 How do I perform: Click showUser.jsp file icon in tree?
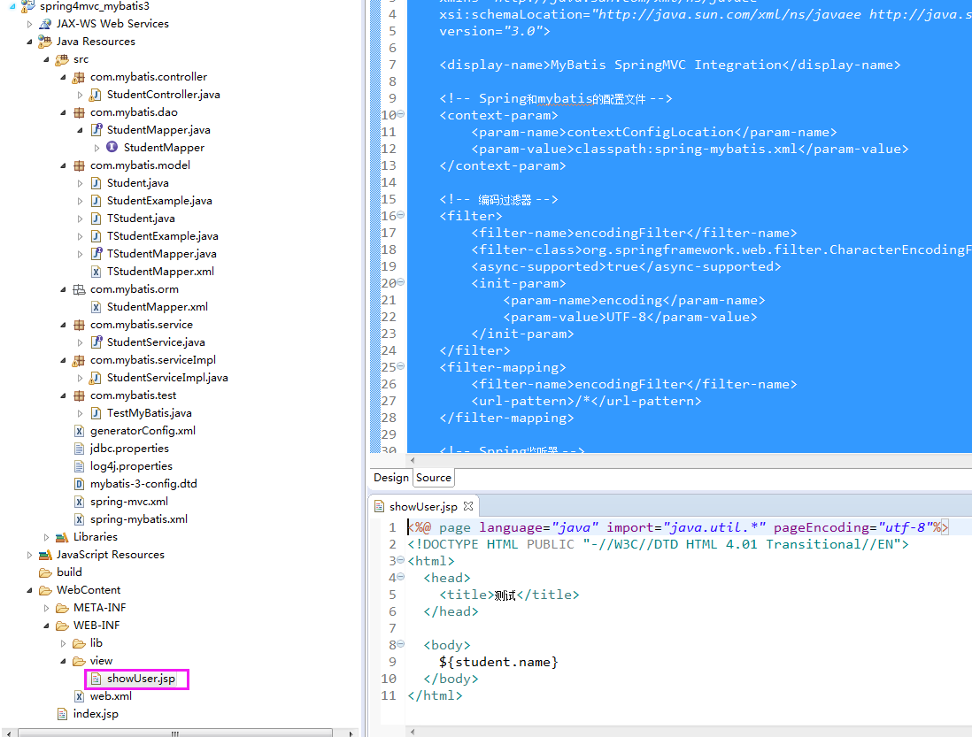click(96, 679)
